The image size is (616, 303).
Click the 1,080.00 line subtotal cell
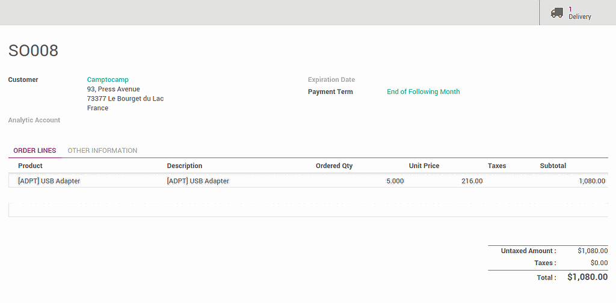coord(592,181)
